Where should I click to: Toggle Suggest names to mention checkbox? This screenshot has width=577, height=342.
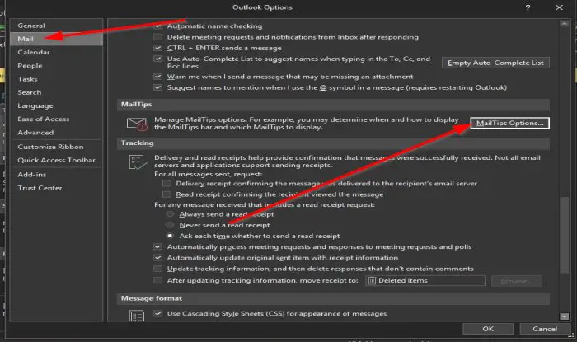pyautogui.click(x=158, y=87)
